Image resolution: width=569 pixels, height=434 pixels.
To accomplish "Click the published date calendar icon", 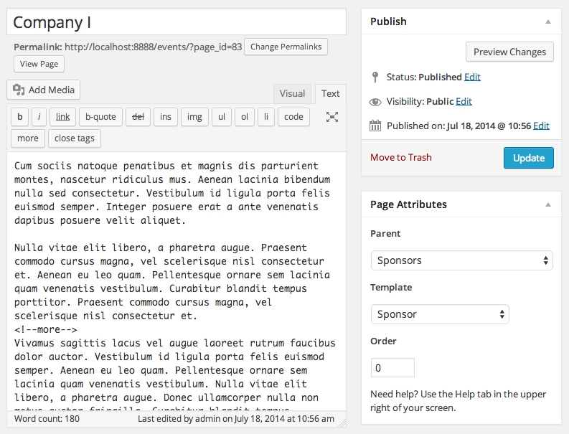I will [x=375, y=126].
